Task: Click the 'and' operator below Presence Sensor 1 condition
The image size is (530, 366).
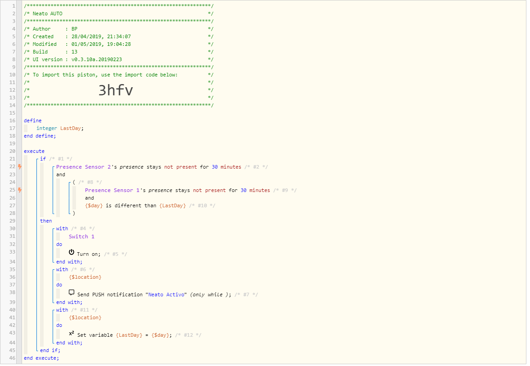Action: pos(90,198)
